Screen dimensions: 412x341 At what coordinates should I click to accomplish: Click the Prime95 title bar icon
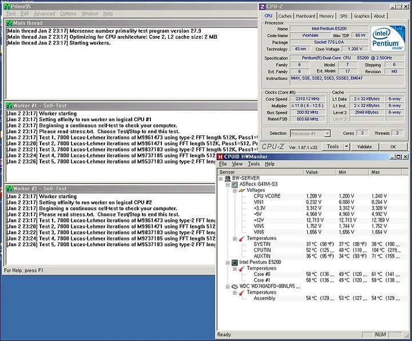point(7,6)
